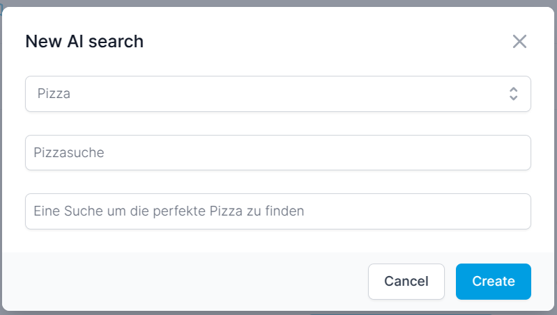Click the 'Pizzasuche' placeholder text
This screenshot has height=315, width=557.
(69, 152)
